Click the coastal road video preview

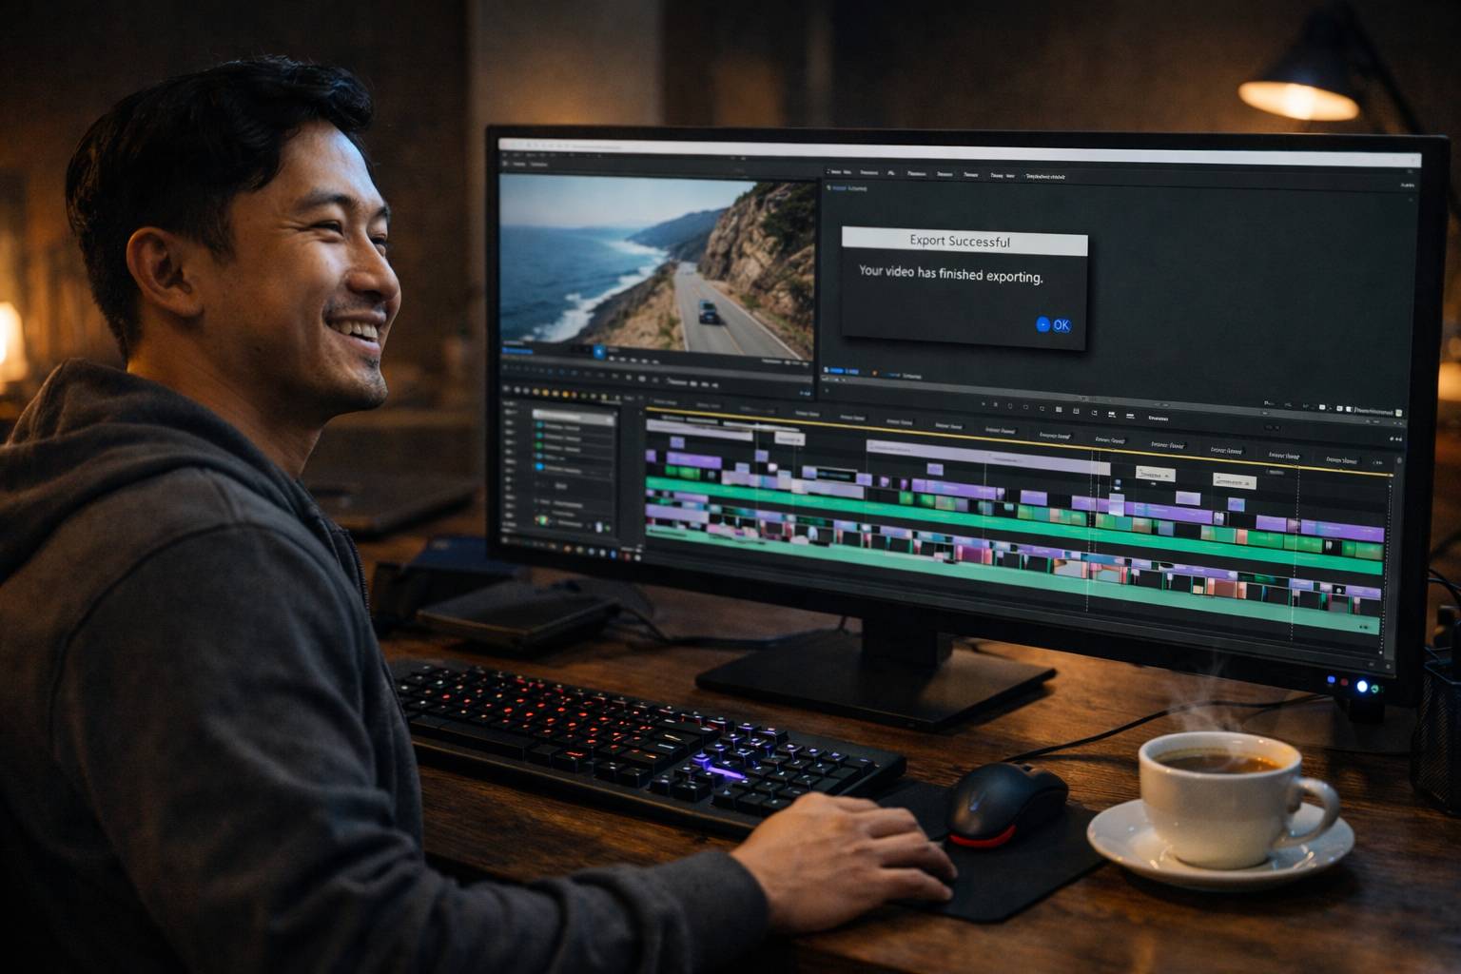[x=656, y=264]
